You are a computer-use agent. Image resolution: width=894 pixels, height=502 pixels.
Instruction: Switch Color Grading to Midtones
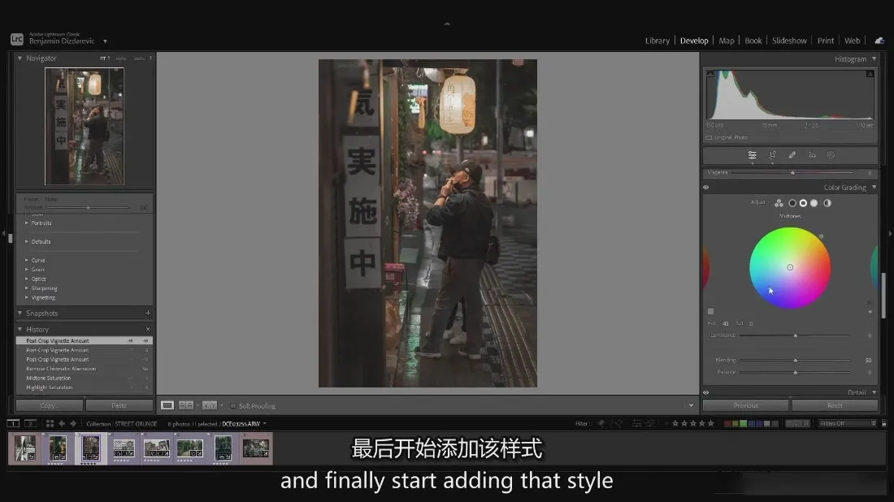(x=803, y=203)
